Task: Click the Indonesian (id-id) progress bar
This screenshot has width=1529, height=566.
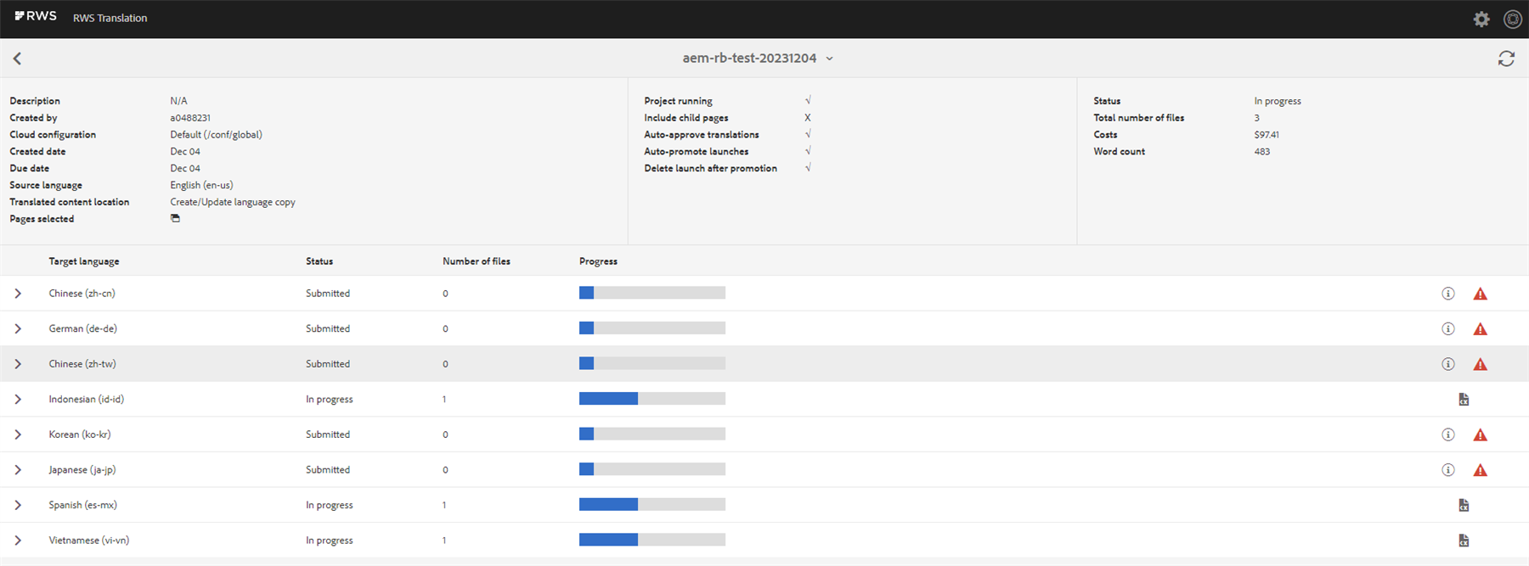Action: click(652, 399)
